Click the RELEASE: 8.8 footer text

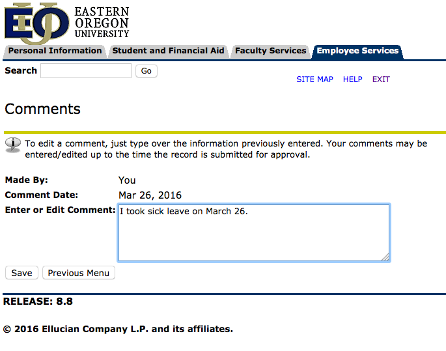click(38, 302)
